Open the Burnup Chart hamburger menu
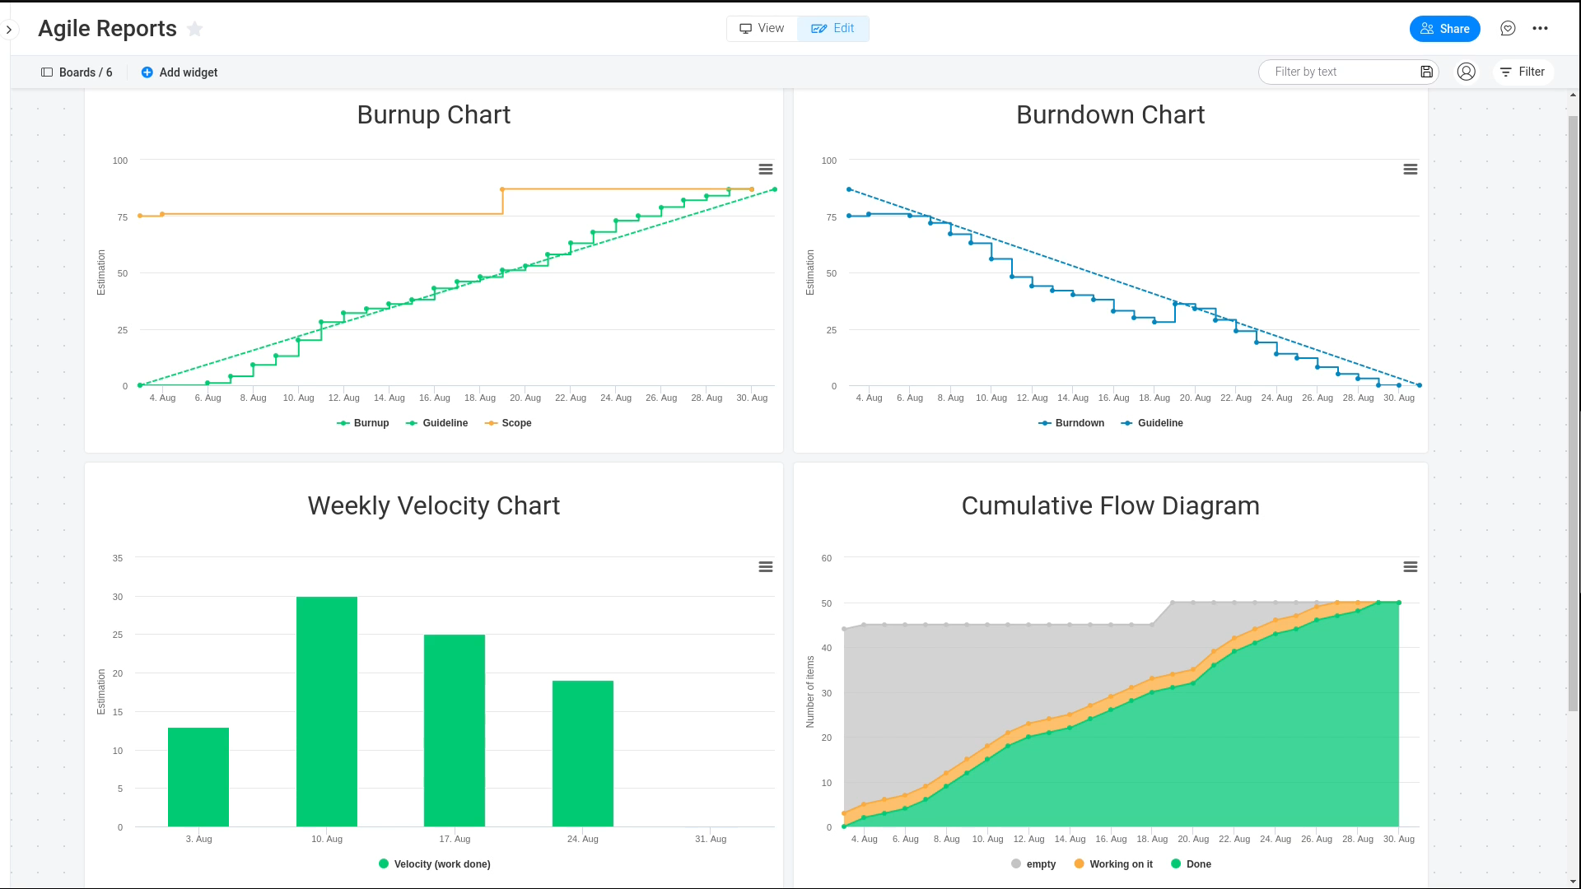The width and height of the screenshot is (1581, 889). [x=765, y=170]
